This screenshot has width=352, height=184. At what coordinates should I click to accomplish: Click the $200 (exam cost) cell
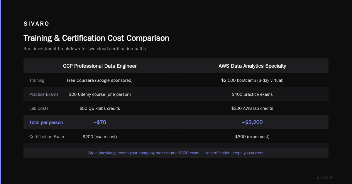click(100, 137)
